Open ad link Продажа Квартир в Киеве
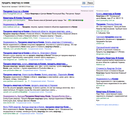This screenshot has height=116, width=131. [16, 11]
